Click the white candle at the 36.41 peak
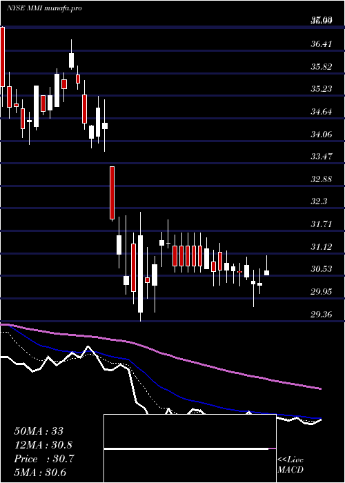 coord(72,60)
